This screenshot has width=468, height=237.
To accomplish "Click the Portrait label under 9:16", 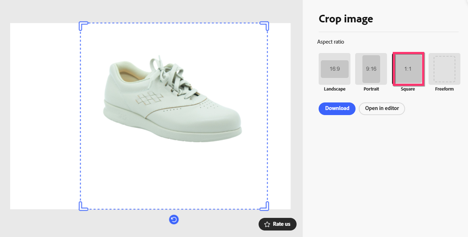I will [x=371, y=89].
